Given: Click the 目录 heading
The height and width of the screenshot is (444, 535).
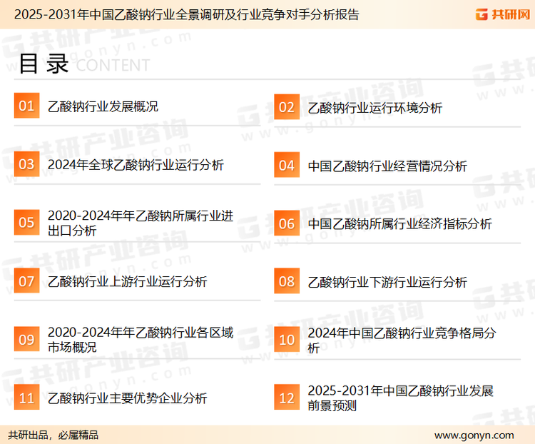Looking at the screenshot, I should click(44, 64).
